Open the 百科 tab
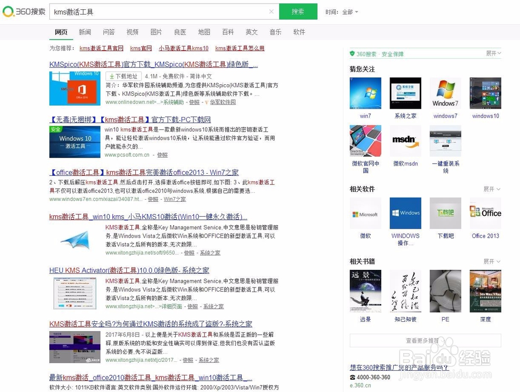The height and width of the screenshot is (392, 520). (x=228, y=32)
